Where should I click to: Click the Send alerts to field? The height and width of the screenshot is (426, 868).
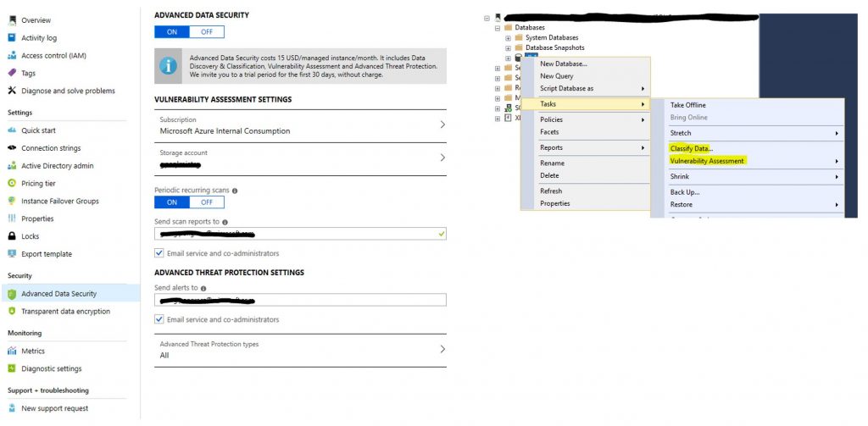(x=300, y=300)
